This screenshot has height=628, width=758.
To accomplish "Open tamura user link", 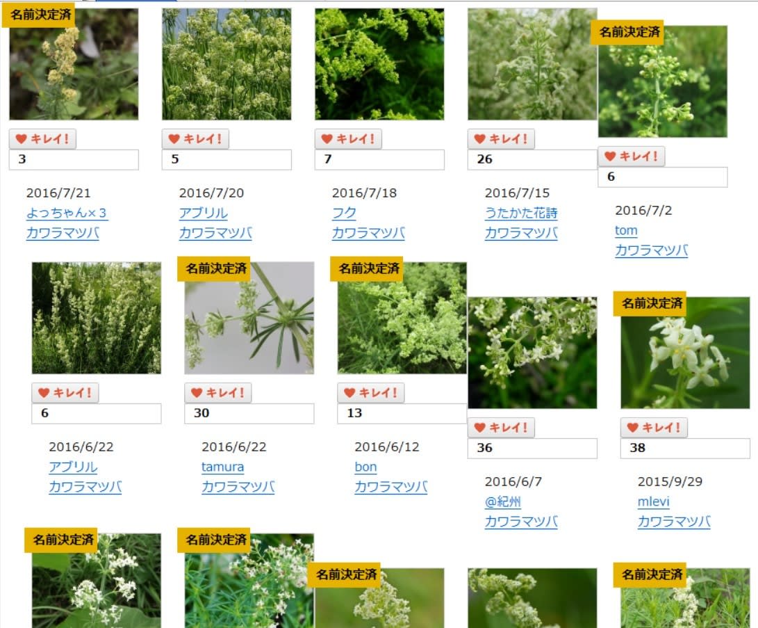I will (222, 467).
